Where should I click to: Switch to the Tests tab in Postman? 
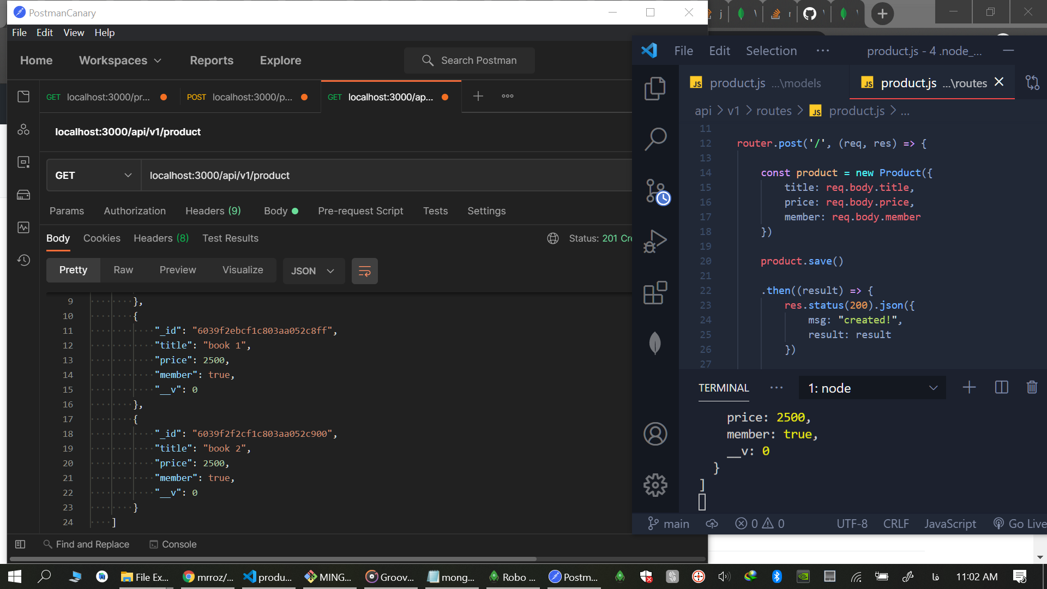click(x=435, y=211)
